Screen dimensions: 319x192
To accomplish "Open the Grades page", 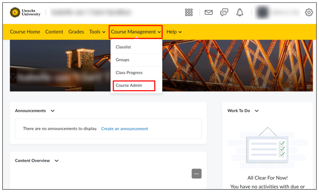I will tap(76, 32).
